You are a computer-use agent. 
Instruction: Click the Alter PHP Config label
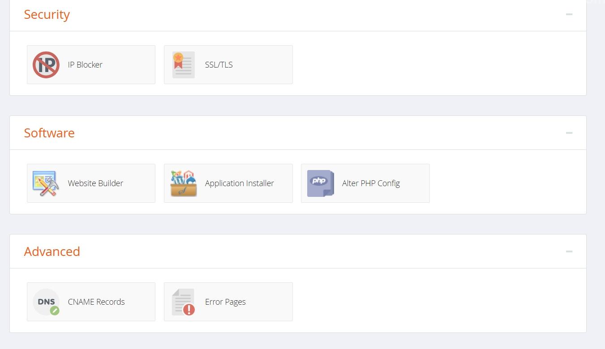(x=371, y=183)
